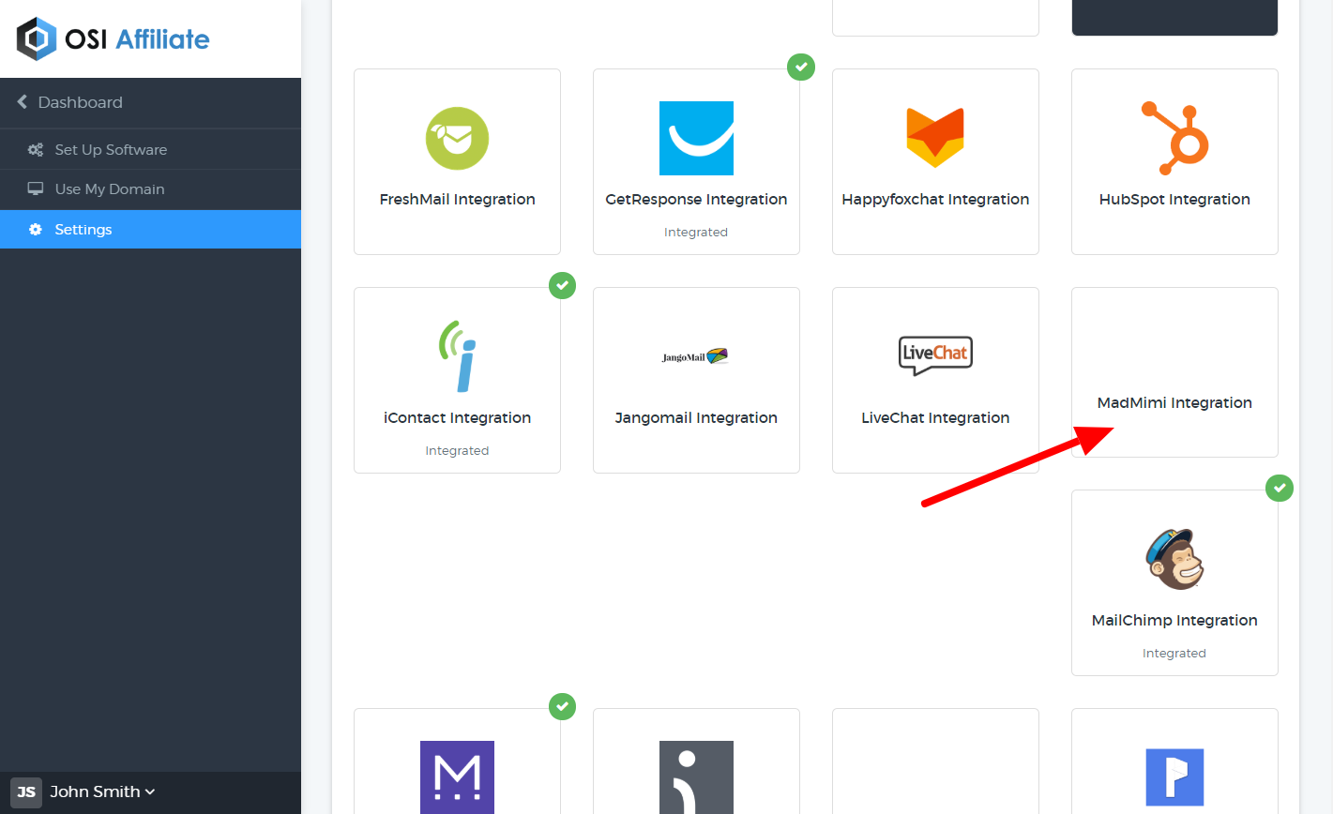This screenshot has height=814, width=1333.
Task: Click the JS user avatar badge
Action: click(x=26, y=792)
